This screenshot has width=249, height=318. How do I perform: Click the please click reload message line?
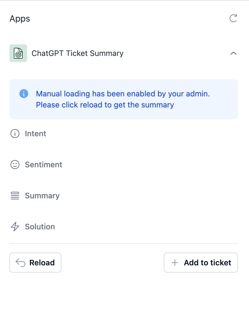point(105,105)
